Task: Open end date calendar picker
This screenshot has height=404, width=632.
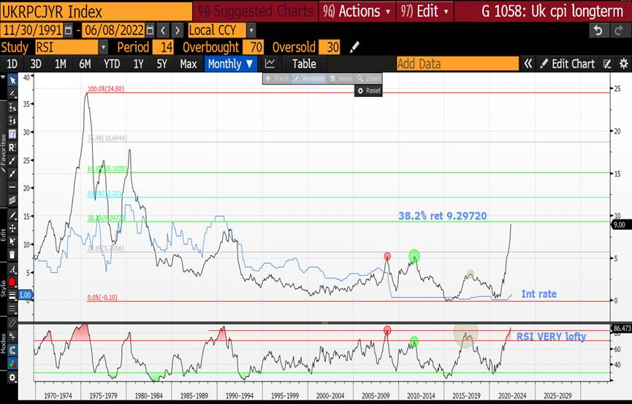Action: 150,30
